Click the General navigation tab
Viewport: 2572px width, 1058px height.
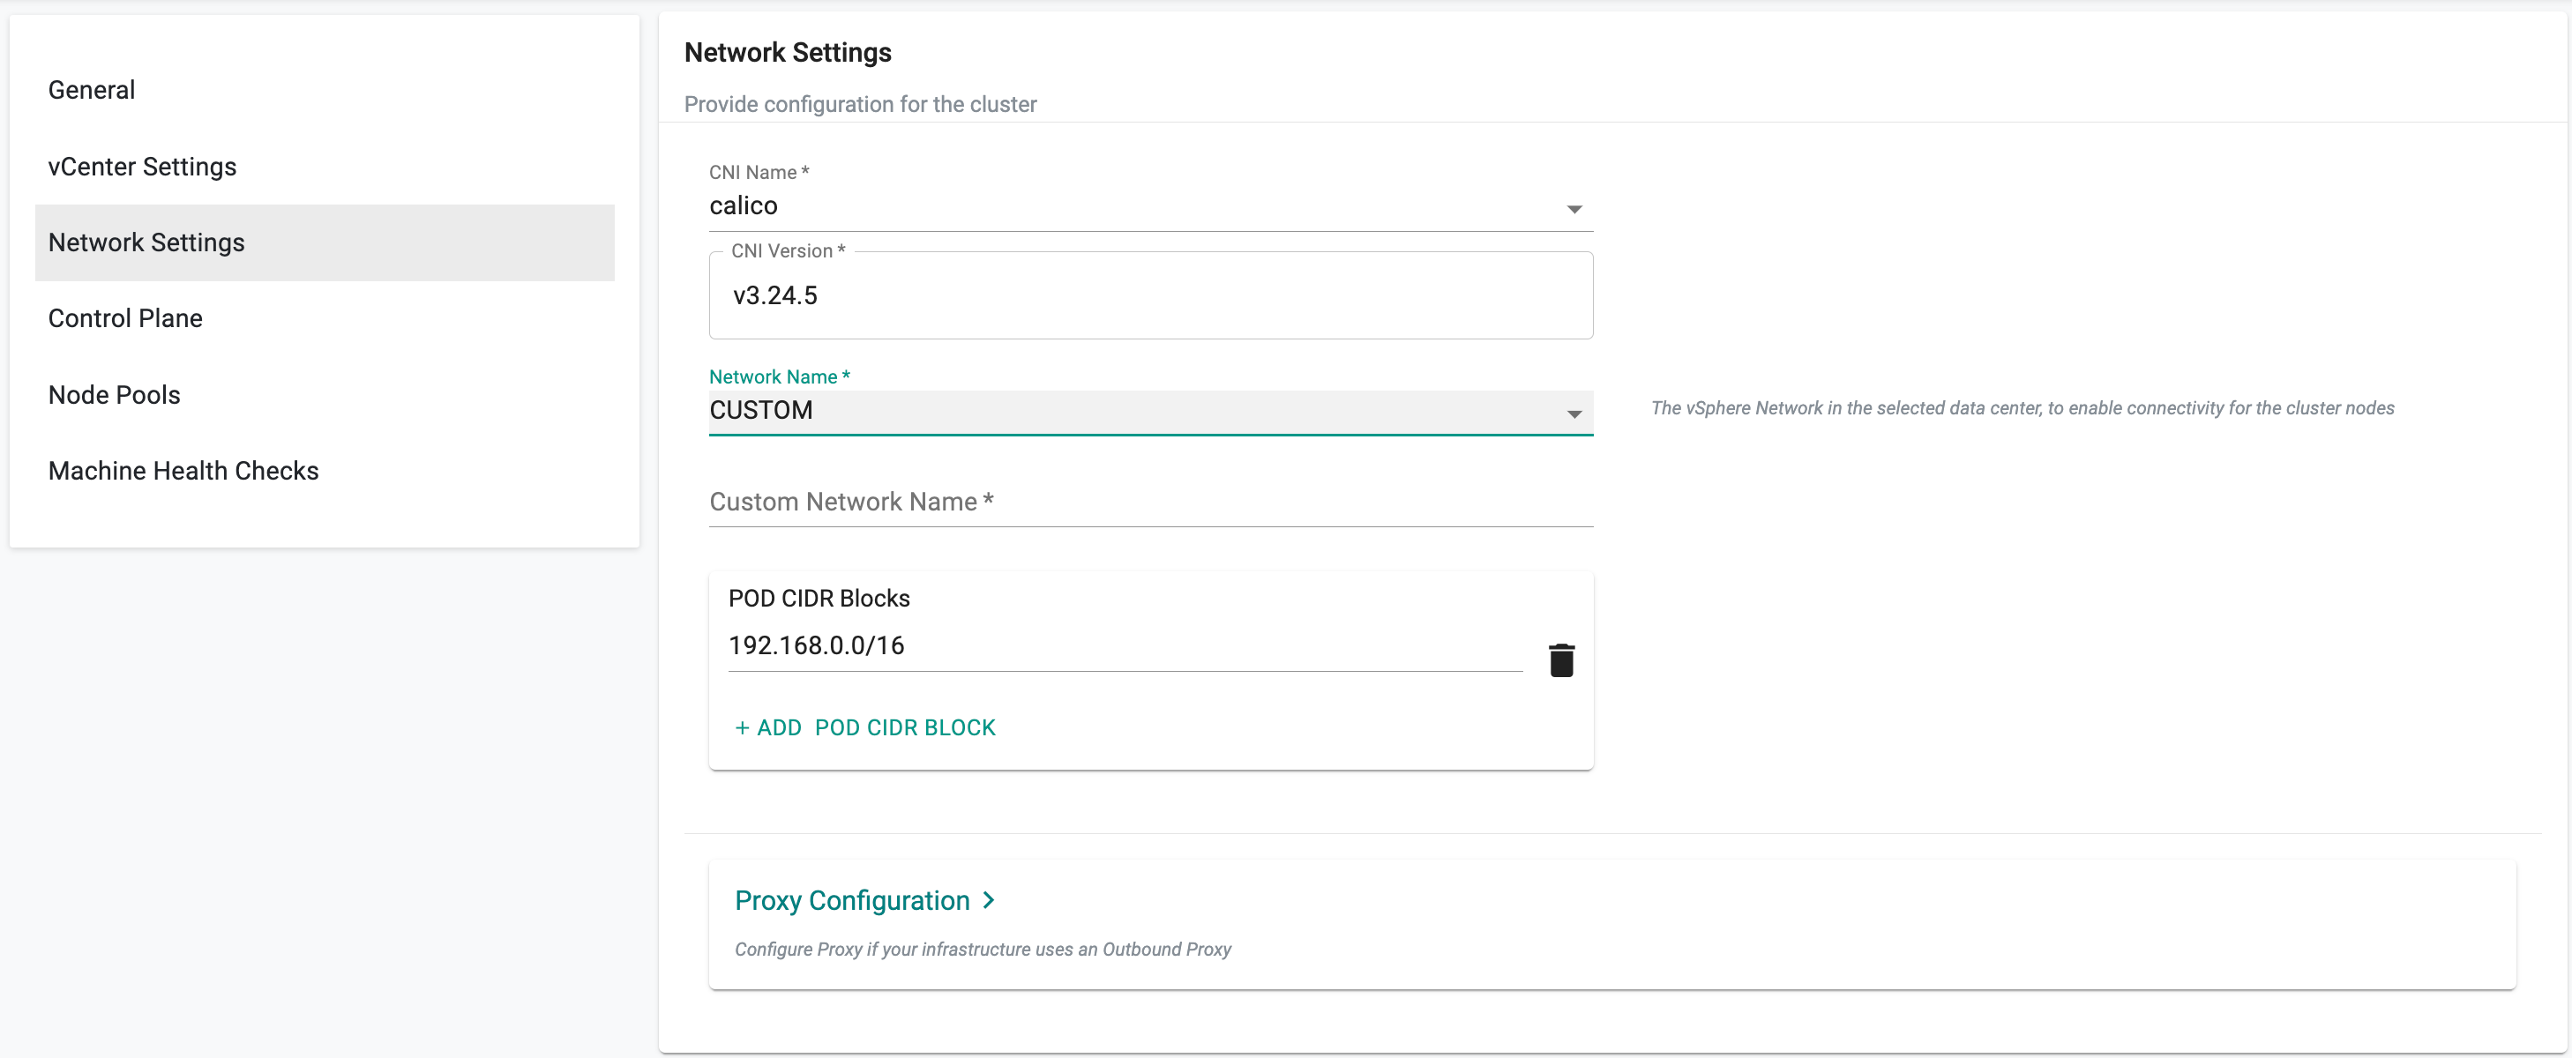(90, 90)
